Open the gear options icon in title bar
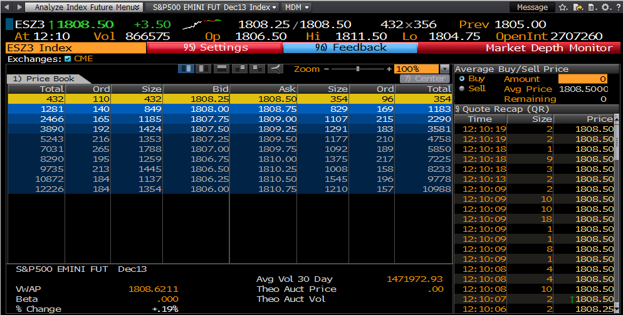623x315 pixels. pos(605,7)
